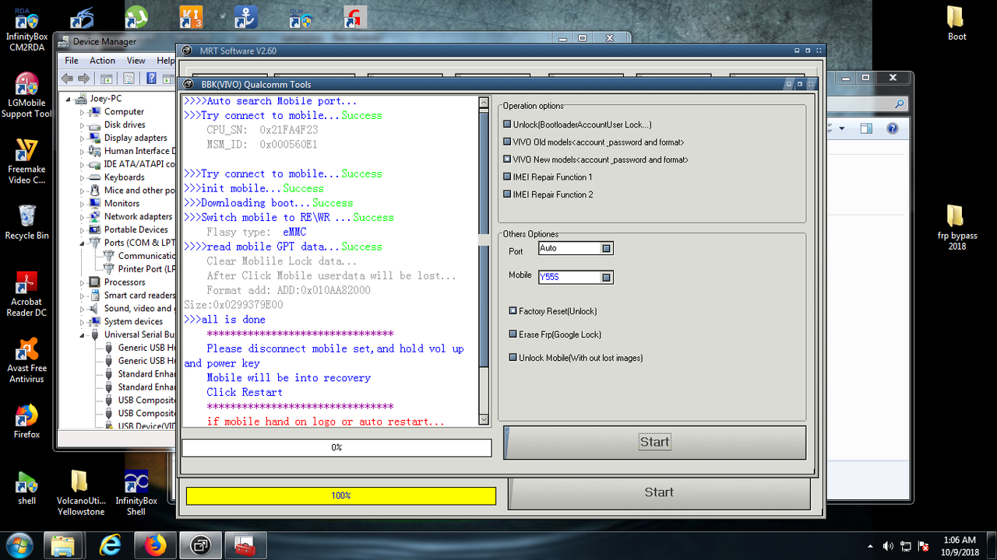Open the Port Auto dropdown
The image size is (997, 560).
(607, 248)
